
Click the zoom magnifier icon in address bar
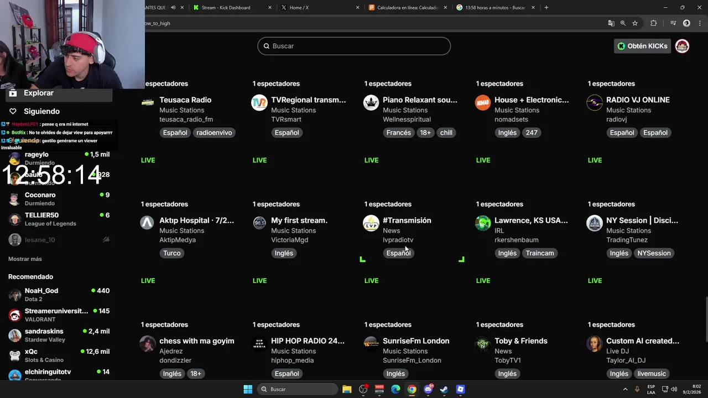tap(623, 23)
